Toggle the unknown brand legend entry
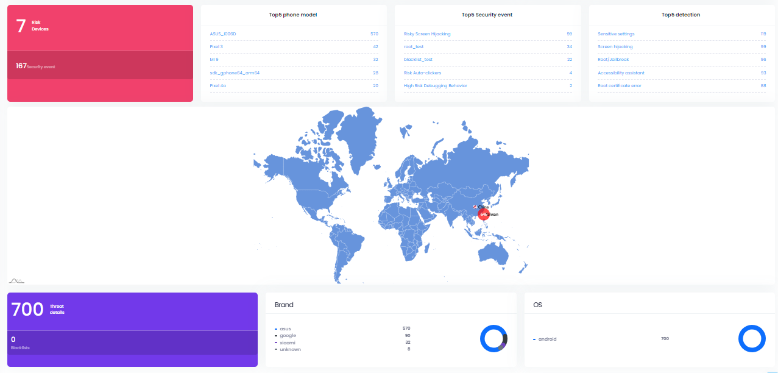 coord(289,349)
